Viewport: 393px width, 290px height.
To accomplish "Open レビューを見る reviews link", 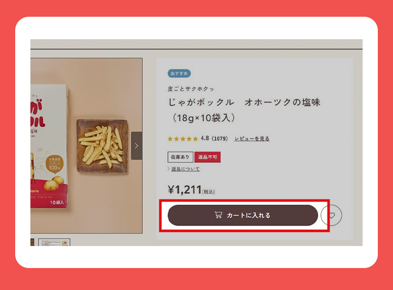I will 252,139.
